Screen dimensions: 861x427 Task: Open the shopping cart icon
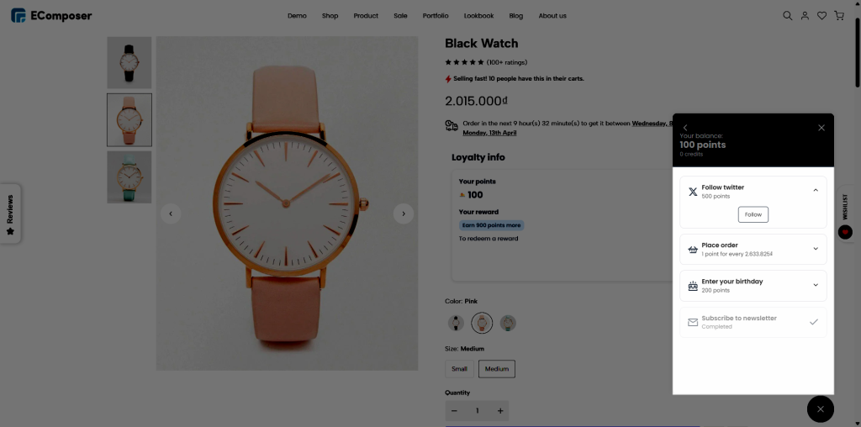click(x=838, y=15)
